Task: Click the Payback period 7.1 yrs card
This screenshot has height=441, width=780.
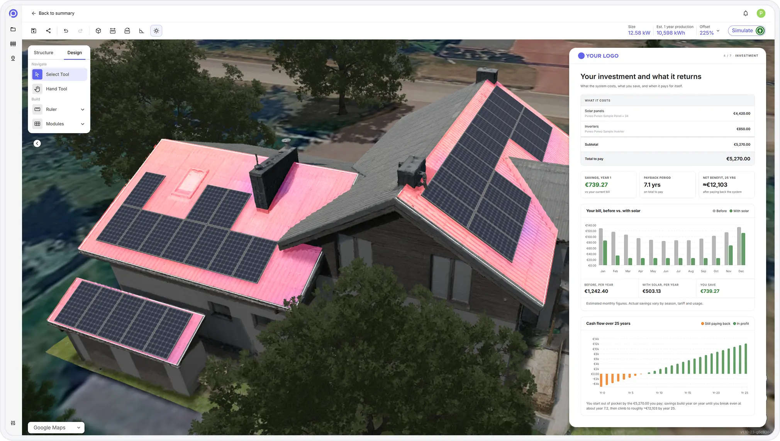Action: click(x=667, y=185)
